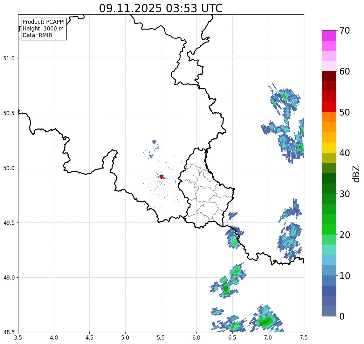Screen dimensions: 364x344
Task: Click the 'Product: PCAPPI' legend line
Action: click(44, 22)
